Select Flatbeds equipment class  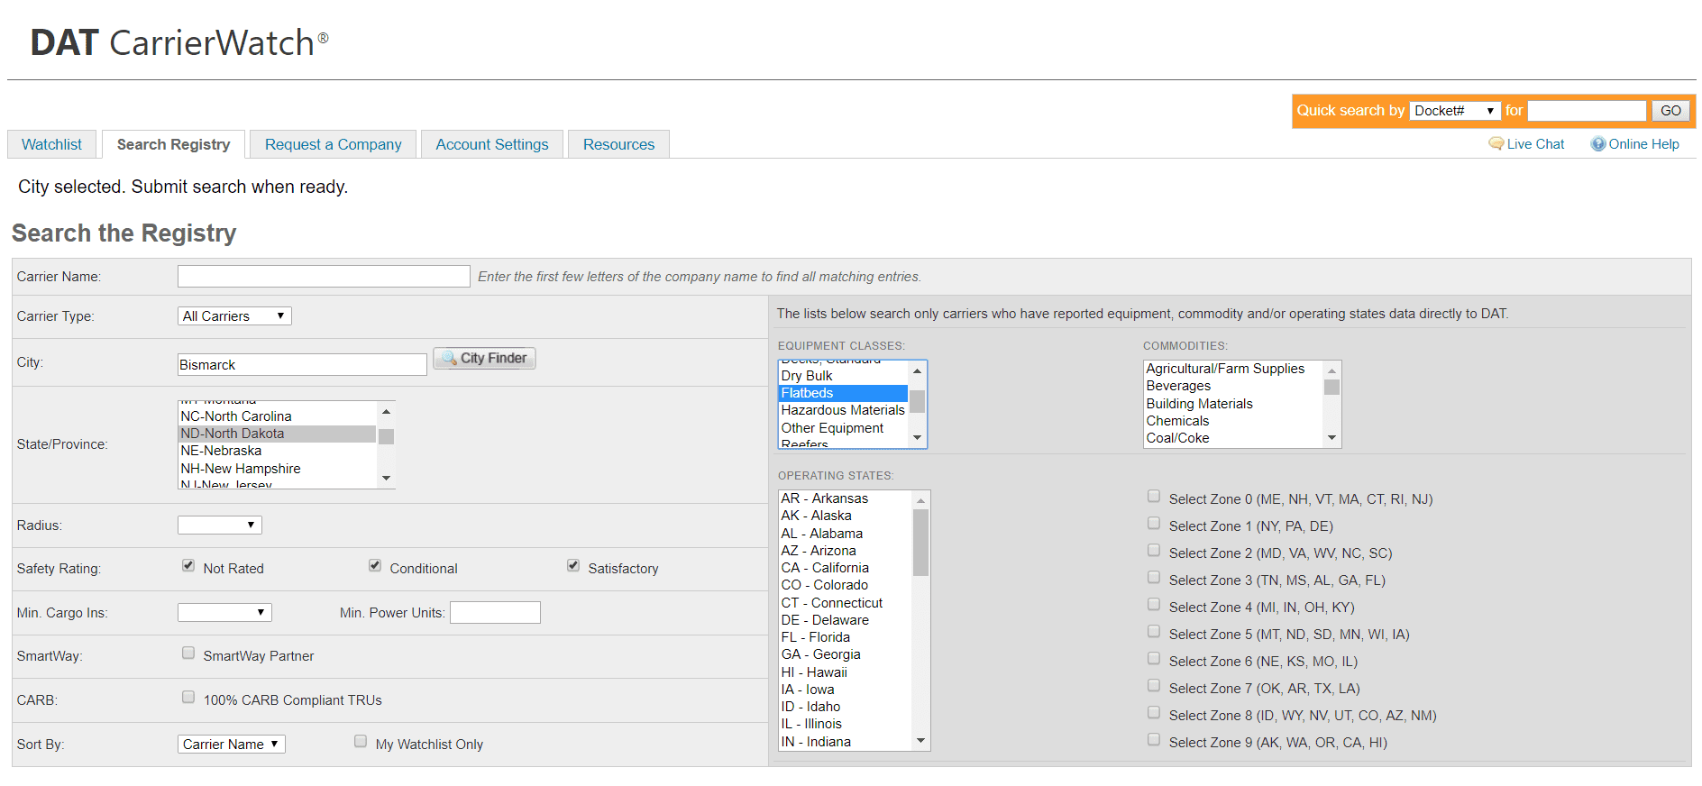[843, 393]
